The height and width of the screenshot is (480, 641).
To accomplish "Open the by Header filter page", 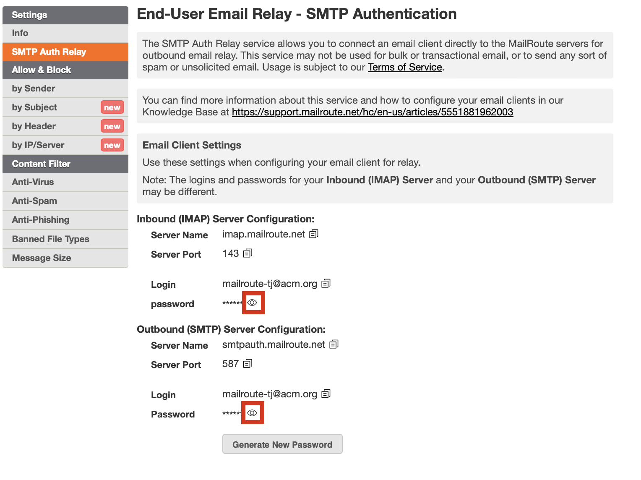I will point(34,126).
